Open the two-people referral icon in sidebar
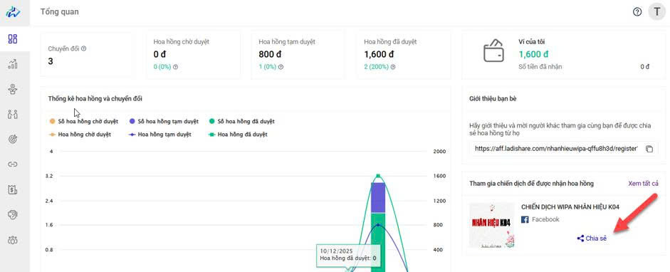 click(13, 114)
